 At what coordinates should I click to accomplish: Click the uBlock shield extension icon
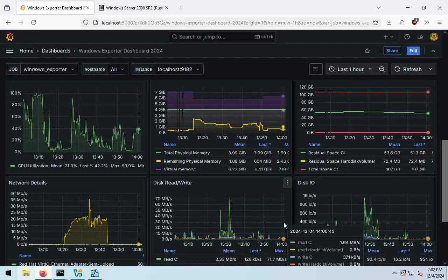[x=414, y=22]
